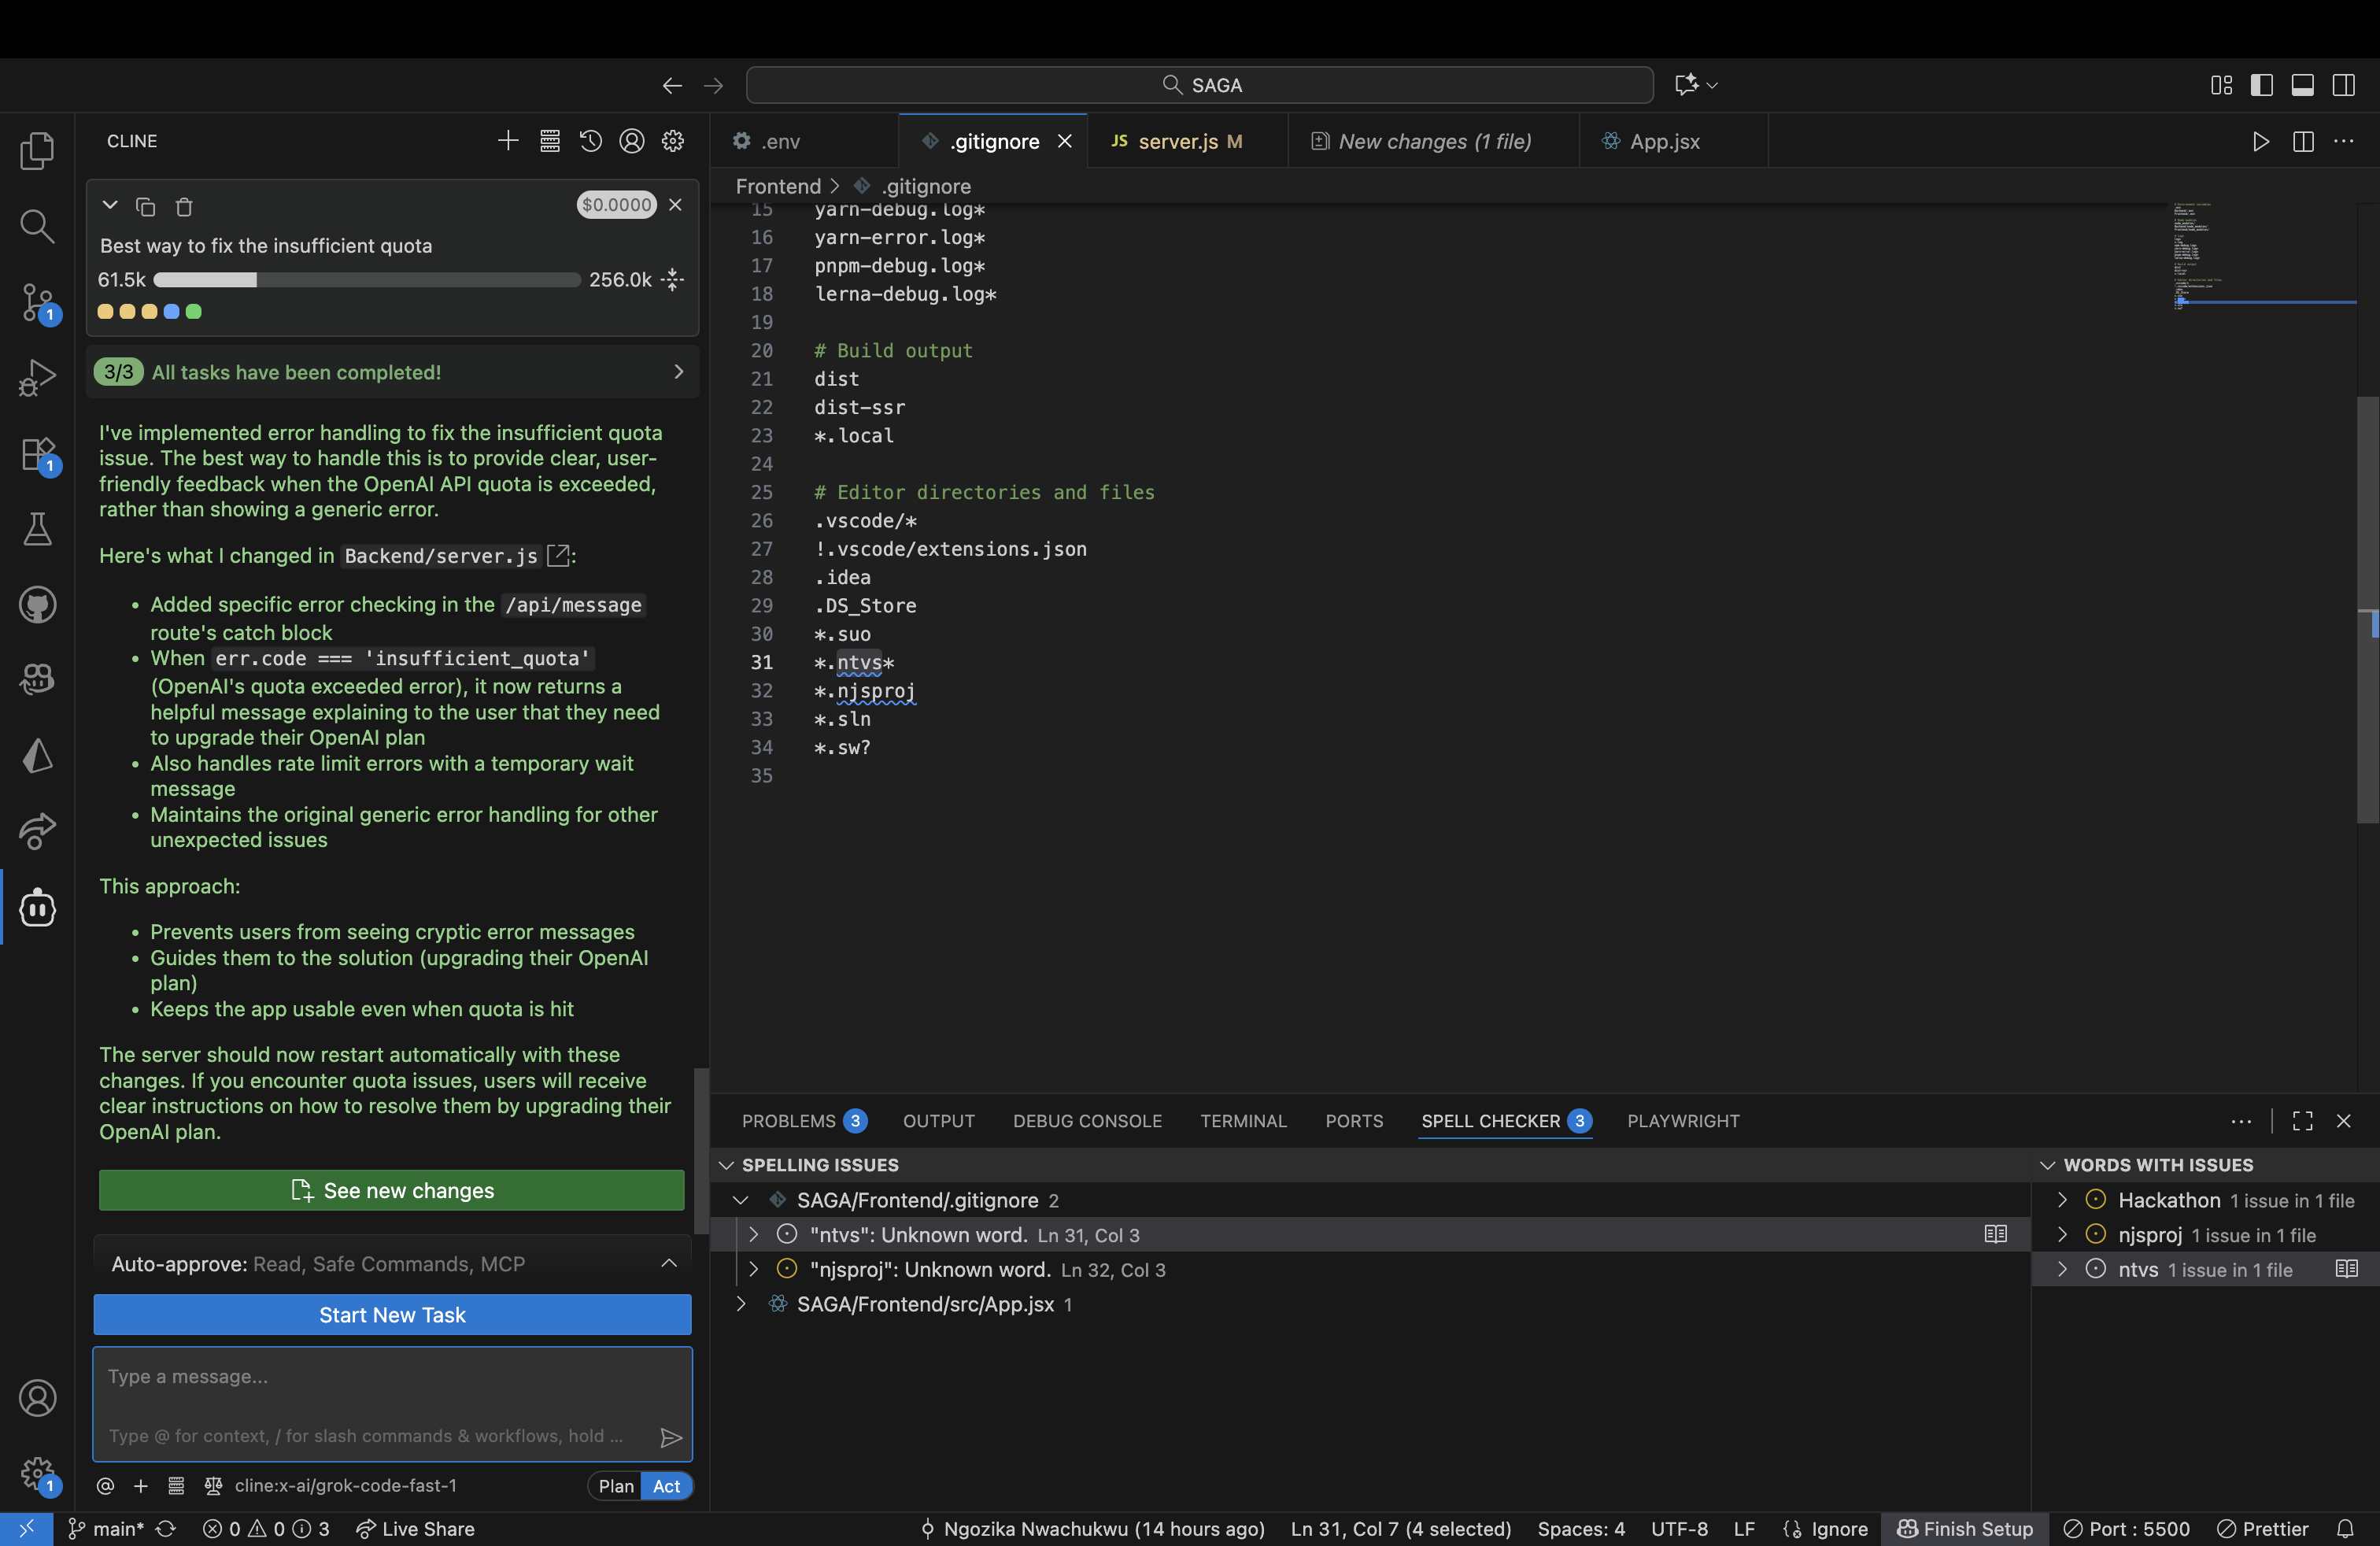Click the new task plus icon in Cline

(508, 141)
